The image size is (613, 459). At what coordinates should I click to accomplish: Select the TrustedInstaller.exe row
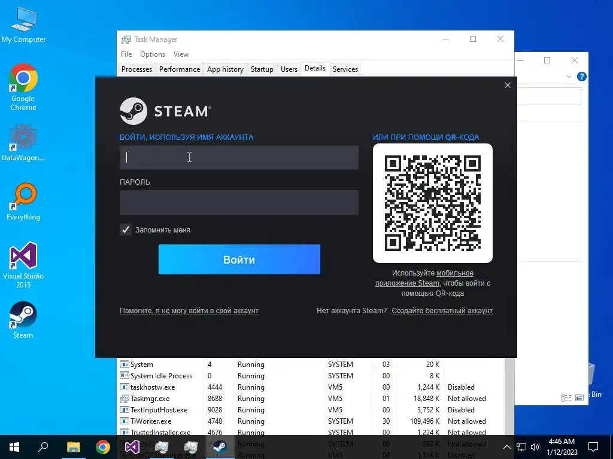[311, 432]
